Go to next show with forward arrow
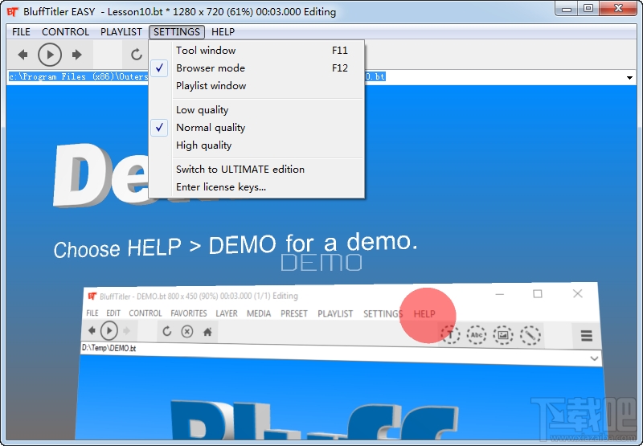Viewport: 643px width, 446px height. pyautogui.click(x=76, y=55)
